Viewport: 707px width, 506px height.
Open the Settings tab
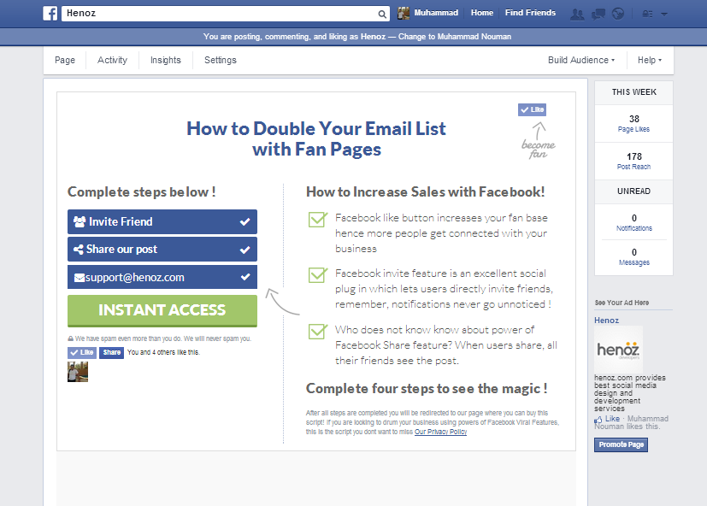(x=220, y=60)
